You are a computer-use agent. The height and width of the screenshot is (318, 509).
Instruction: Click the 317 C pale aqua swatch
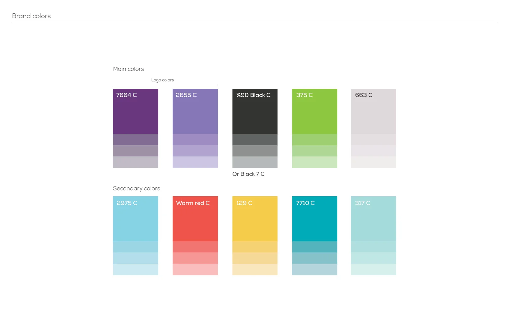(373, 219)
